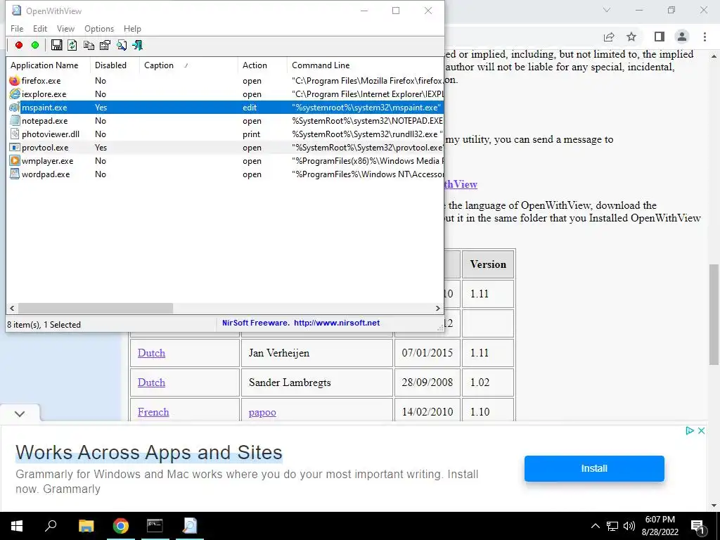Image resolution: width=720 pixels, height=540 pixels.
Task: Click the floppy disk Save icon
Action: coord(56,45)
